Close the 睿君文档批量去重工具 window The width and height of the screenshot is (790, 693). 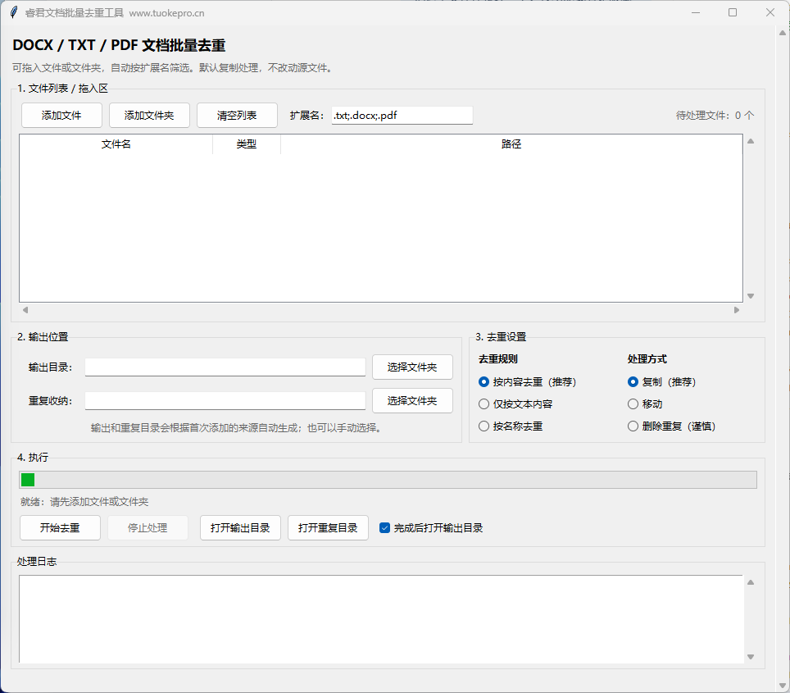(x=770, y=12)
